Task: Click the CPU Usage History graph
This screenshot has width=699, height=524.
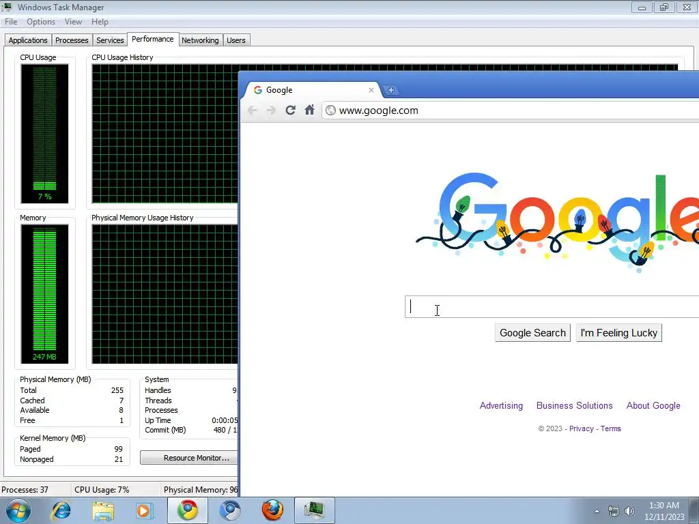Action: (x=165, y=134)
